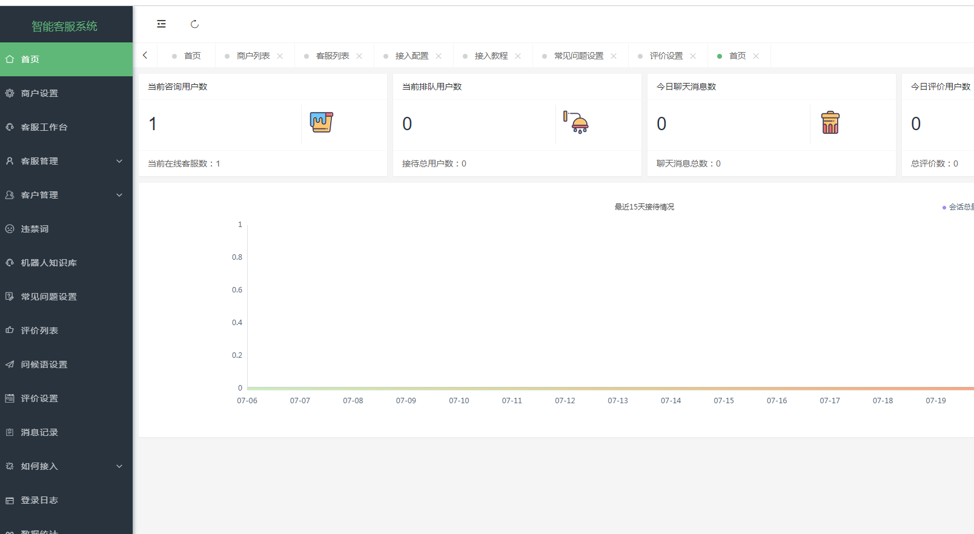Image resolution: width=974 pixels, height=534 pixels.
Task: Open 商户设置 from the sidebar
Action: [66, 93]
